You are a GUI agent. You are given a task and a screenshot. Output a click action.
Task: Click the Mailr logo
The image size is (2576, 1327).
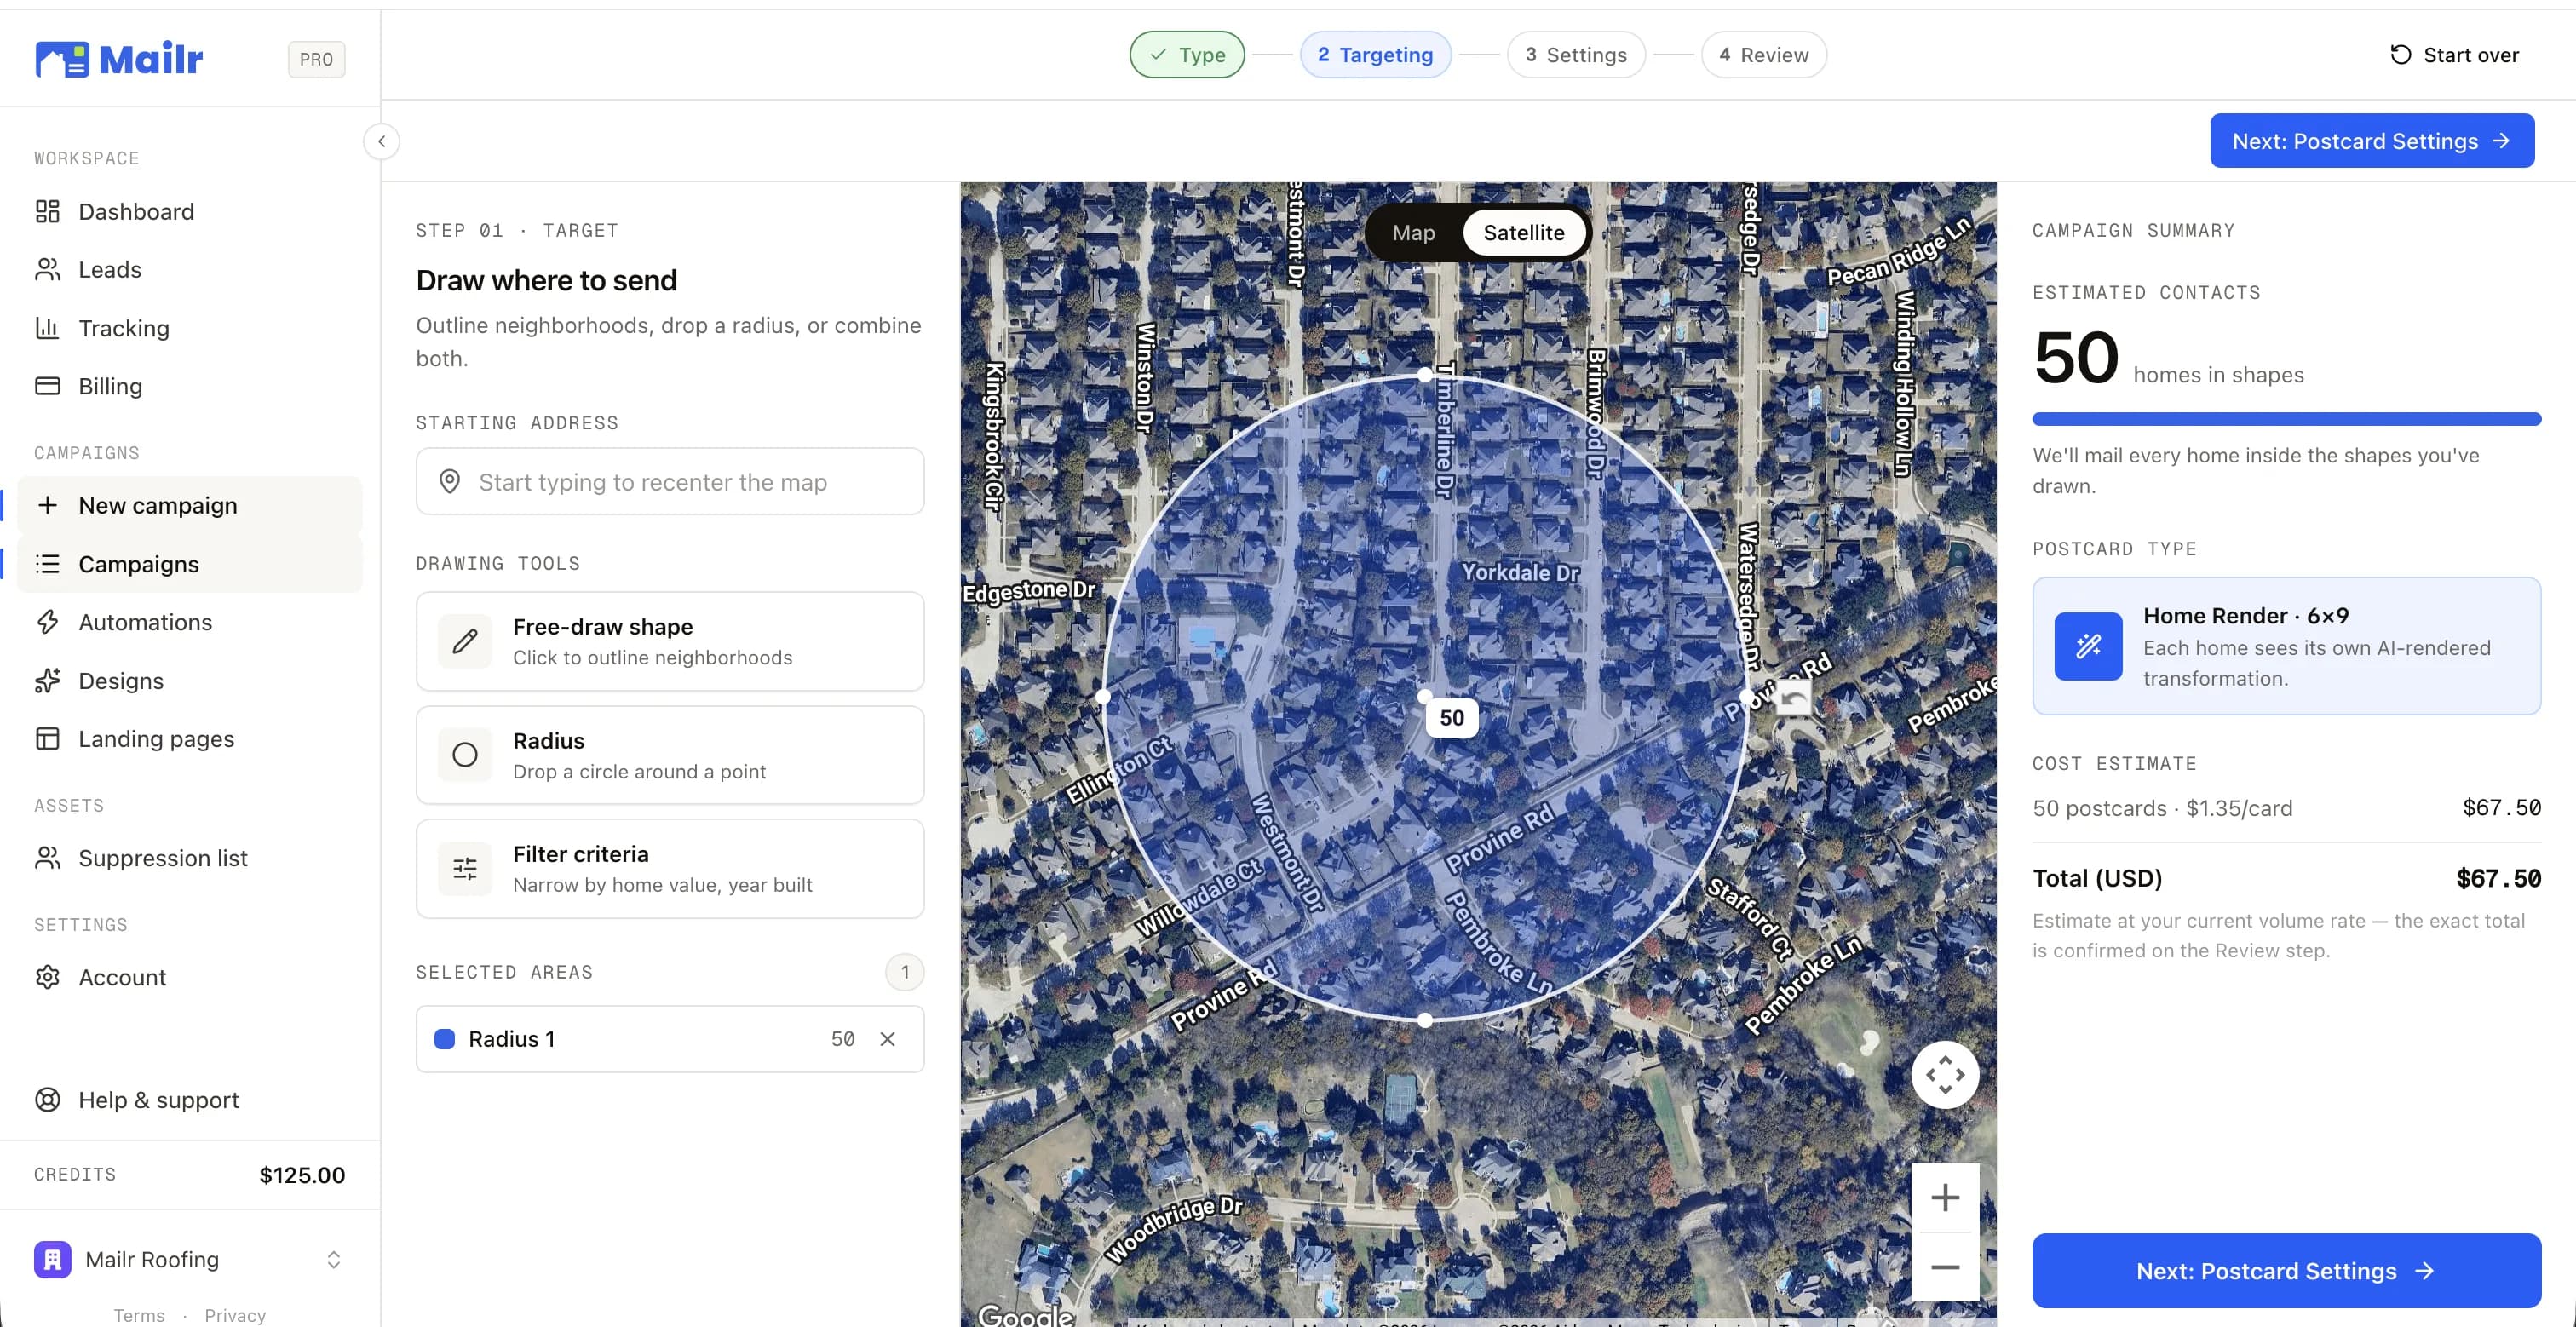[x=119, y=59]
